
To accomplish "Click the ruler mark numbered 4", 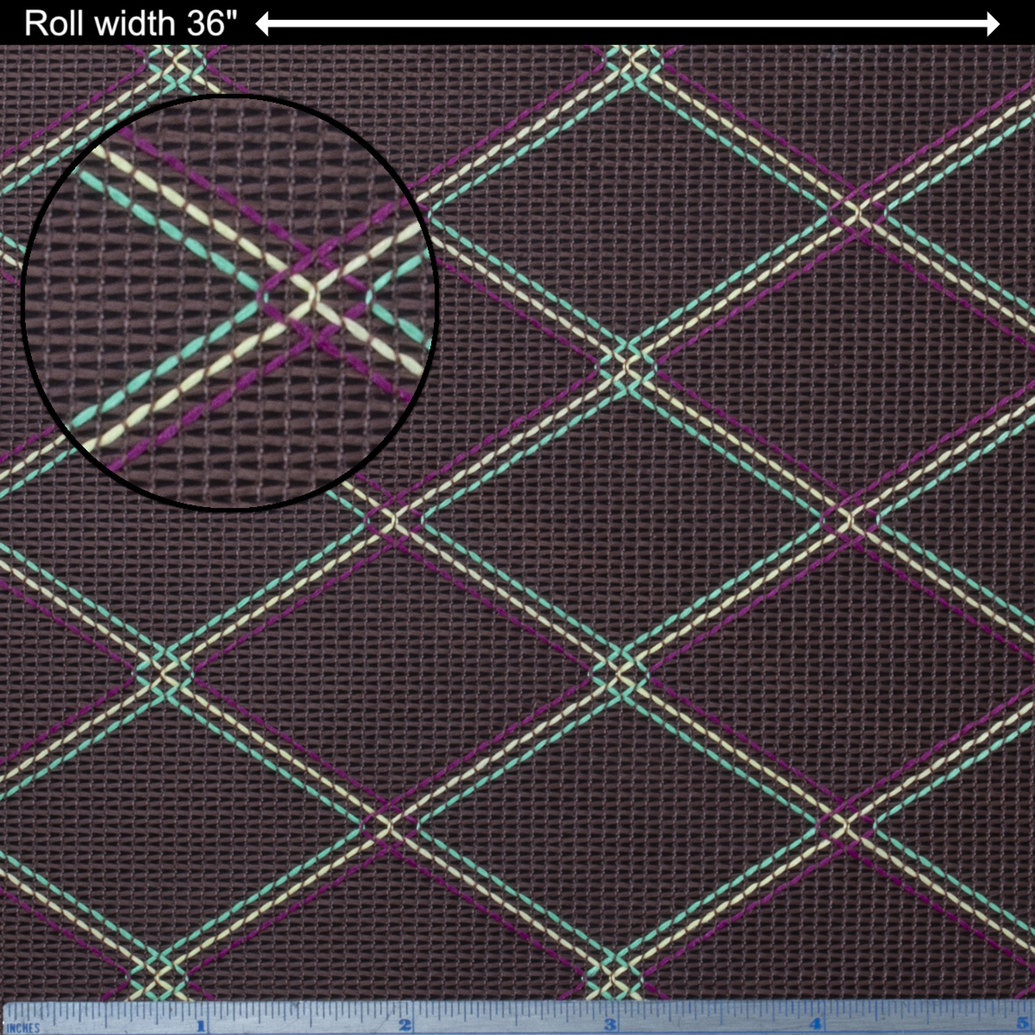I will pos(816,1024).
